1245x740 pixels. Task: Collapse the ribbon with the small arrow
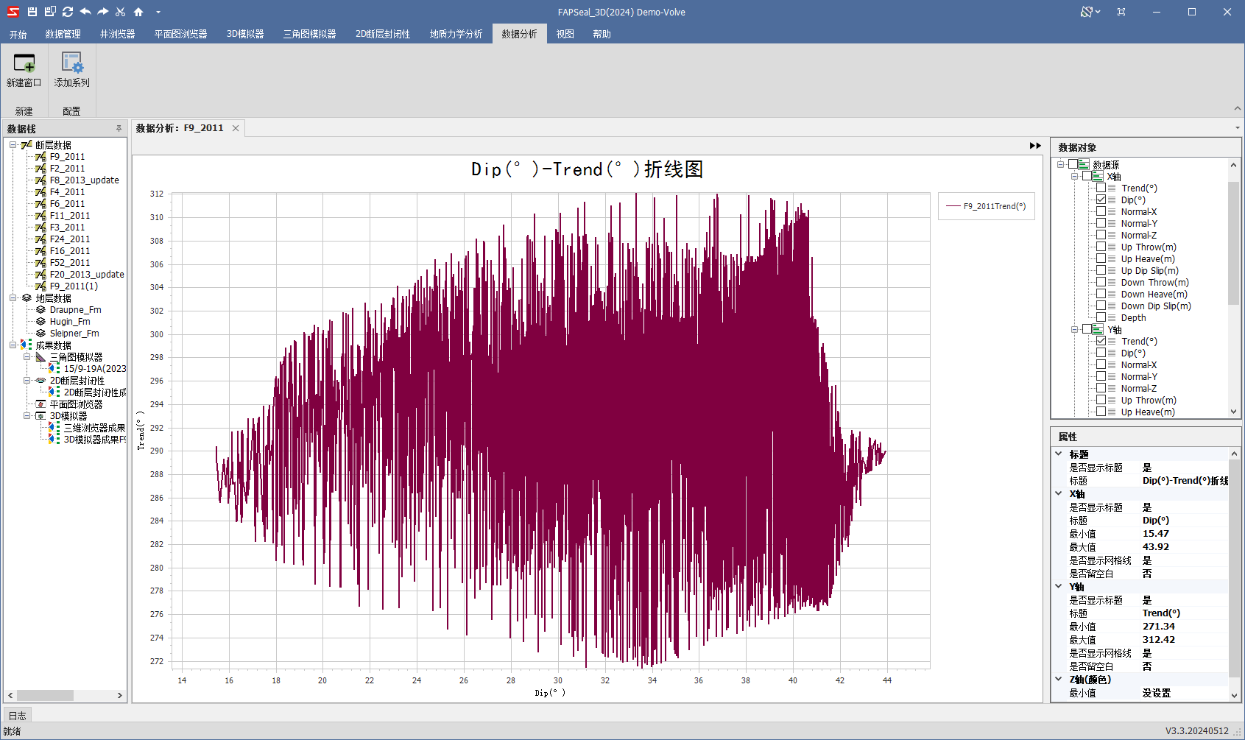click(x=1238, y=109)
